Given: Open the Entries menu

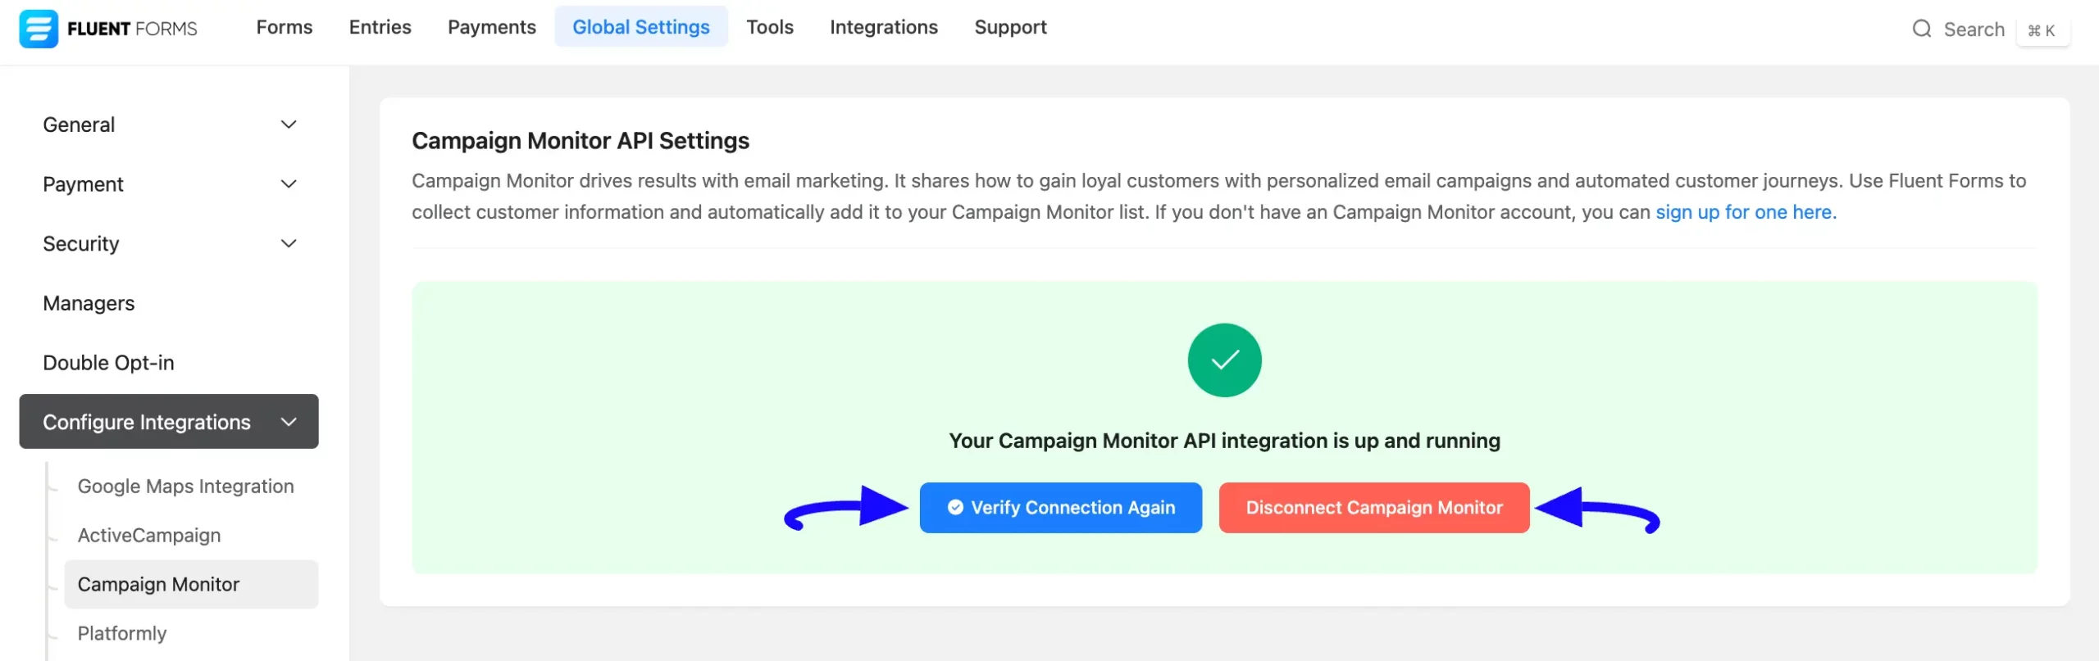Looking at the screenshot, I should point(380,27).
